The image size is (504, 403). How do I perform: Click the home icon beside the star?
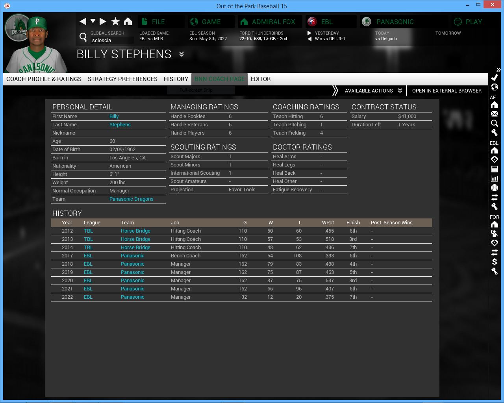[128, 21]
